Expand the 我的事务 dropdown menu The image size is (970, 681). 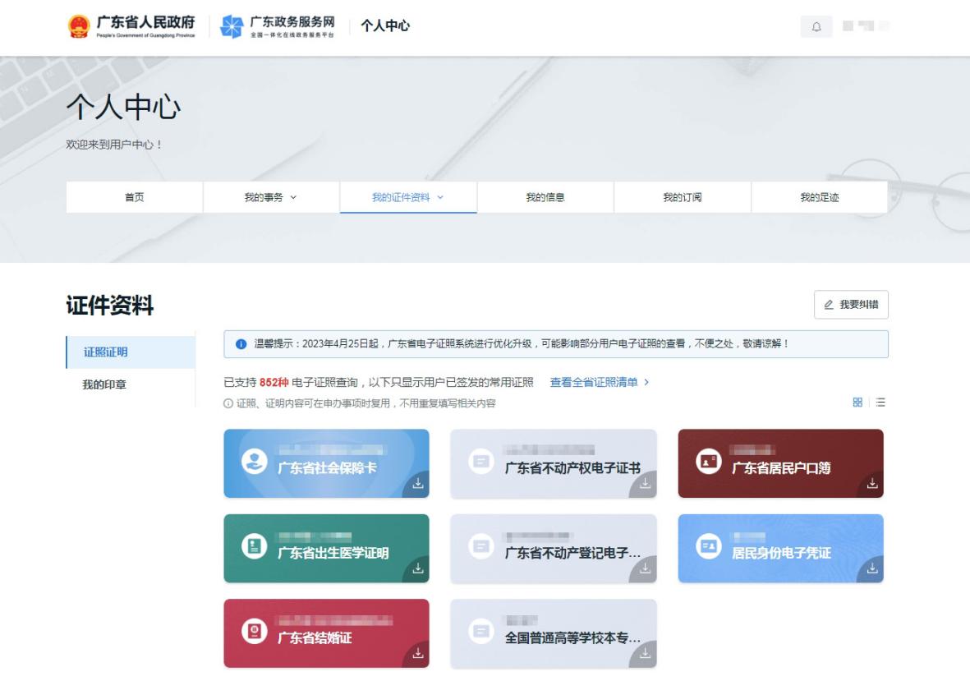click(x=271, y=197)
